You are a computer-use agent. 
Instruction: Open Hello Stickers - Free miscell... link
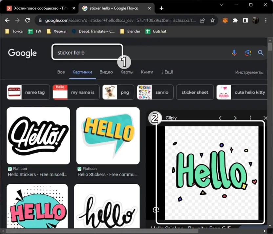(x=37, y=175)
